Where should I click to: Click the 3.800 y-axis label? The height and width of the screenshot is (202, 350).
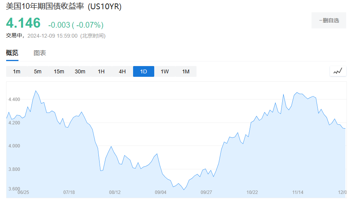click(14, 169)
